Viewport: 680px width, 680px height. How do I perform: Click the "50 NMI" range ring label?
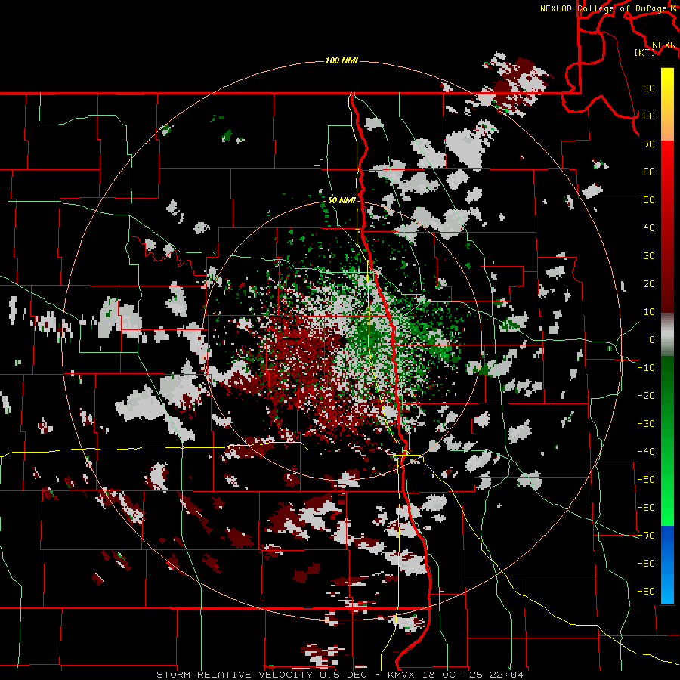pyautogui.click(x=342, y=200)
